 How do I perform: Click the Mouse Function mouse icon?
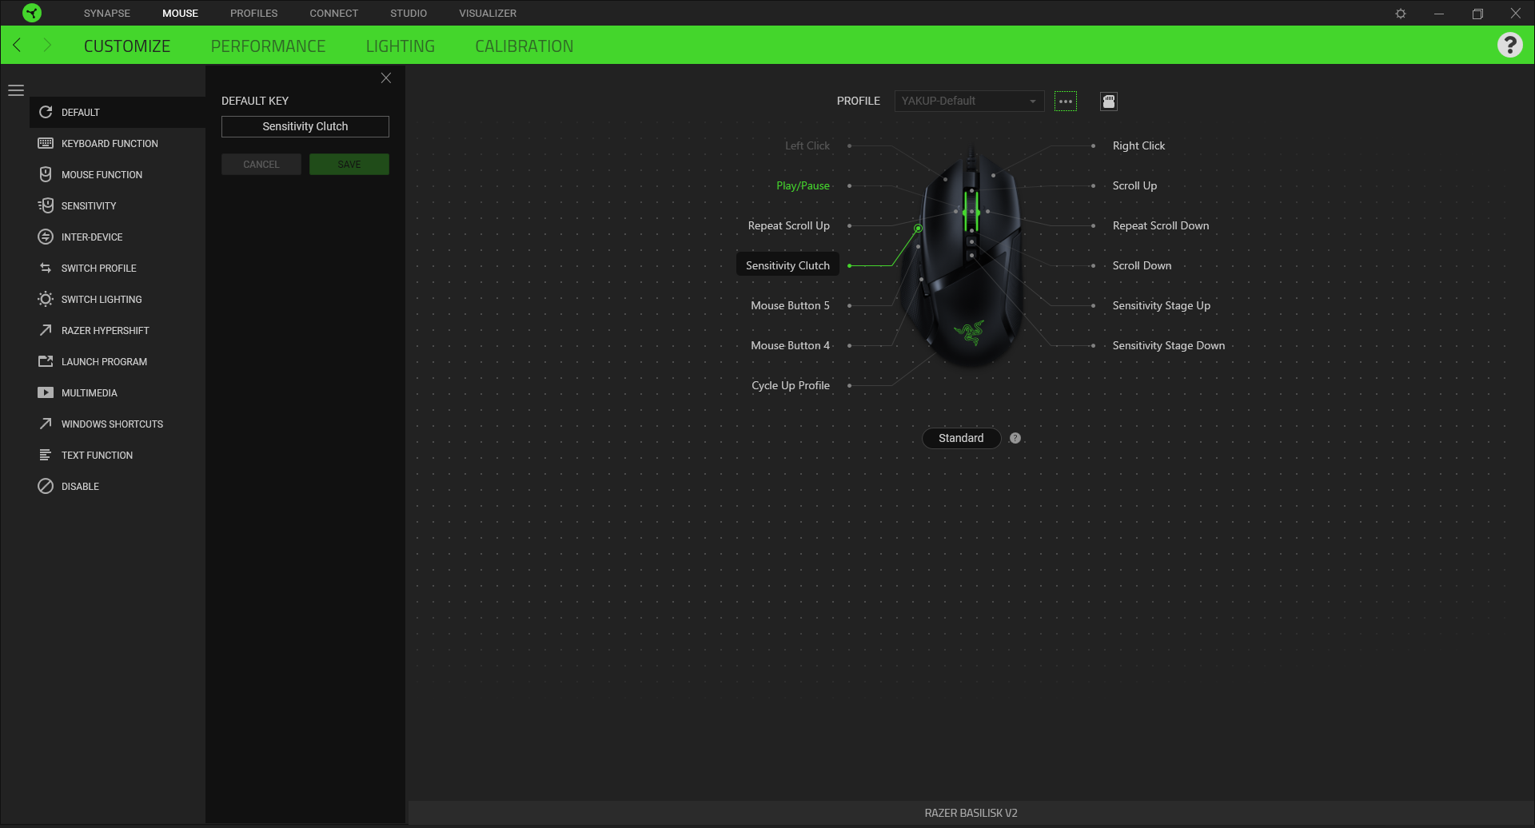tap(46, 174)
